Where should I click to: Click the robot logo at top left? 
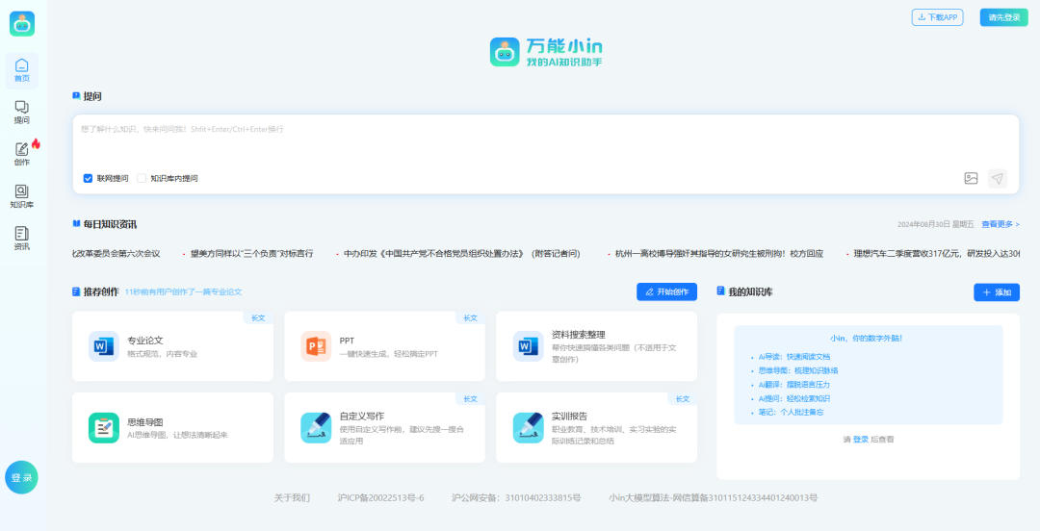[21, 24]
